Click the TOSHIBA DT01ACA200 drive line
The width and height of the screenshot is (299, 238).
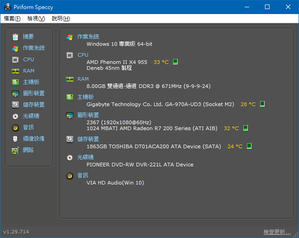point(154,146)
